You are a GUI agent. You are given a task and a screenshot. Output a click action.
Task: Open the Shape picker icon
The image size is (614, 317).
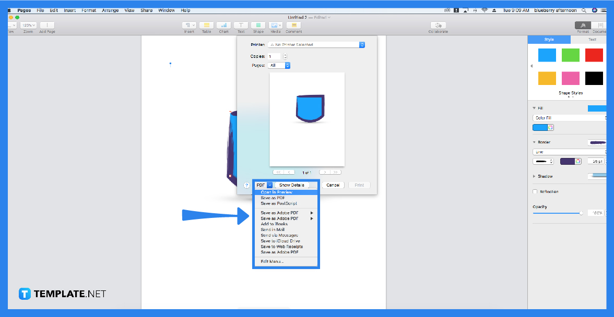coord(258,25)
